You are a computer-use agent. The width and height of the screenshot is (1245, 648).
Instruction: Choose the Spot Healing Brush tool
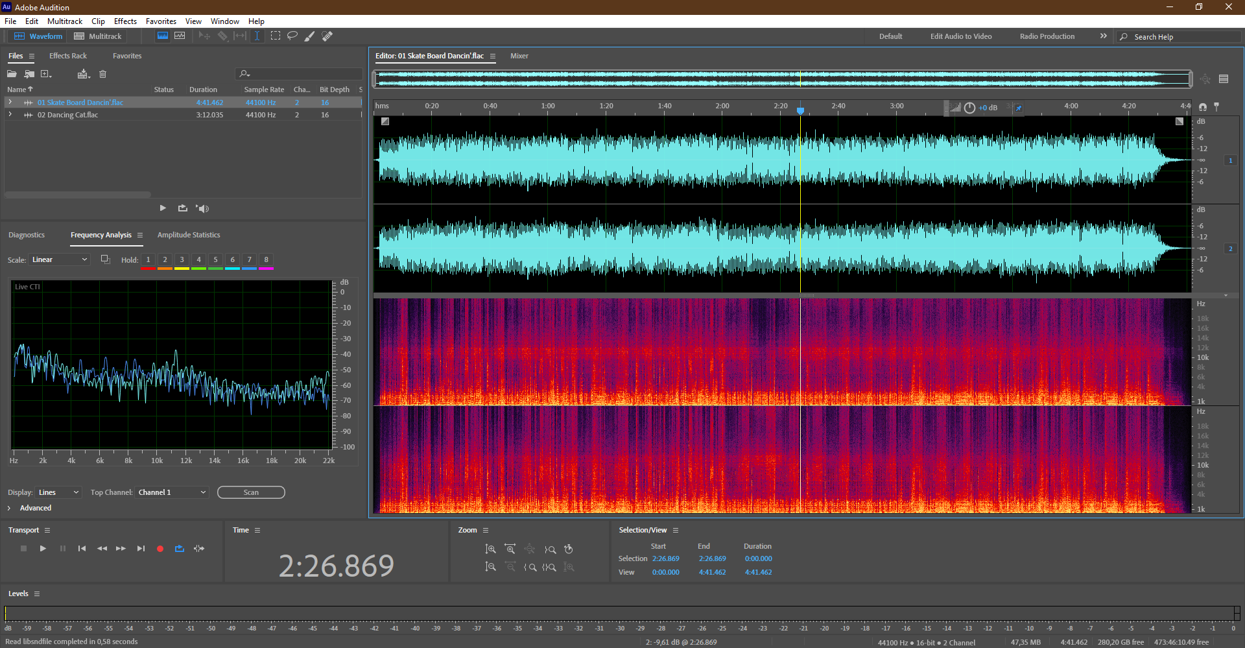pyautogui.click(x=327, y=36)
